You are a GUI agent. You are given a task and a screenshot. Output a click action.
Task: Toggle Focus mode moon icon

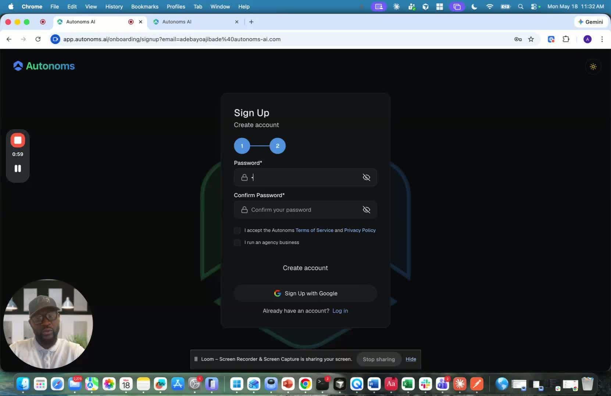[x=474, y=7]
